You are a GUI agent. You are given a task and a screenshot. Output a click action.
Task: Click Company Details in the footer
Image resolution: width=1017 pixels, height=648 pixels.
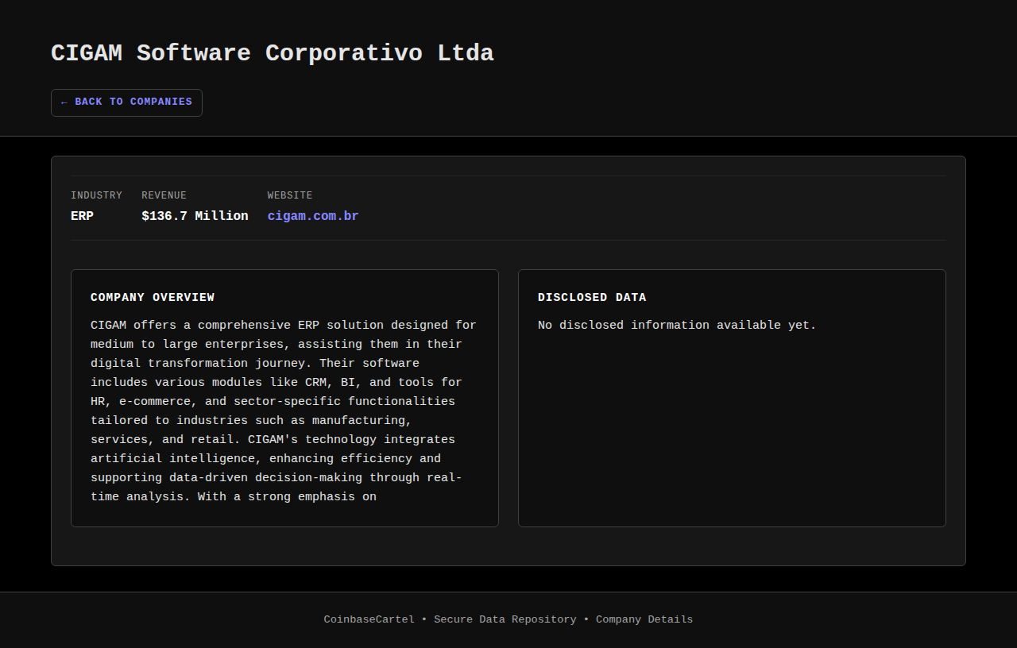644,619
